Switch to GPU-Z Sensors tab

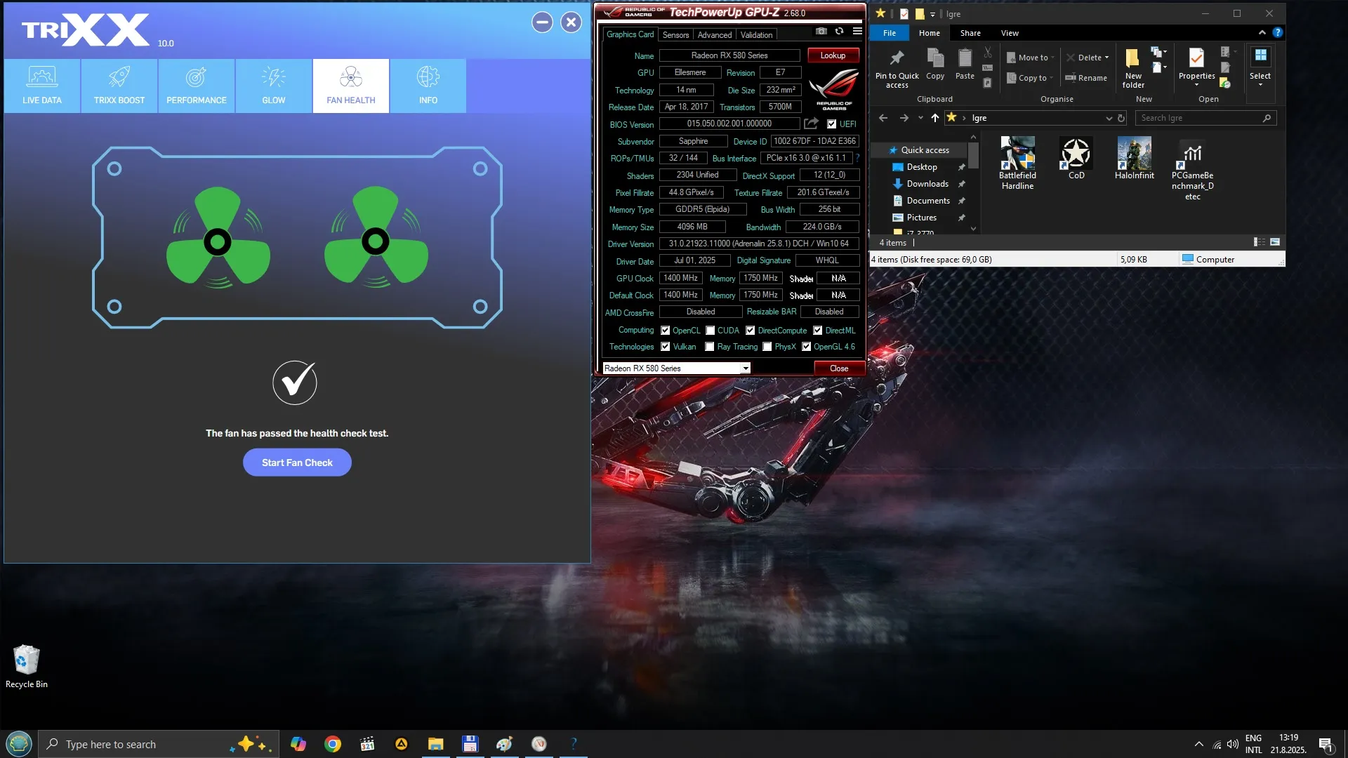(x=675, y=34)
